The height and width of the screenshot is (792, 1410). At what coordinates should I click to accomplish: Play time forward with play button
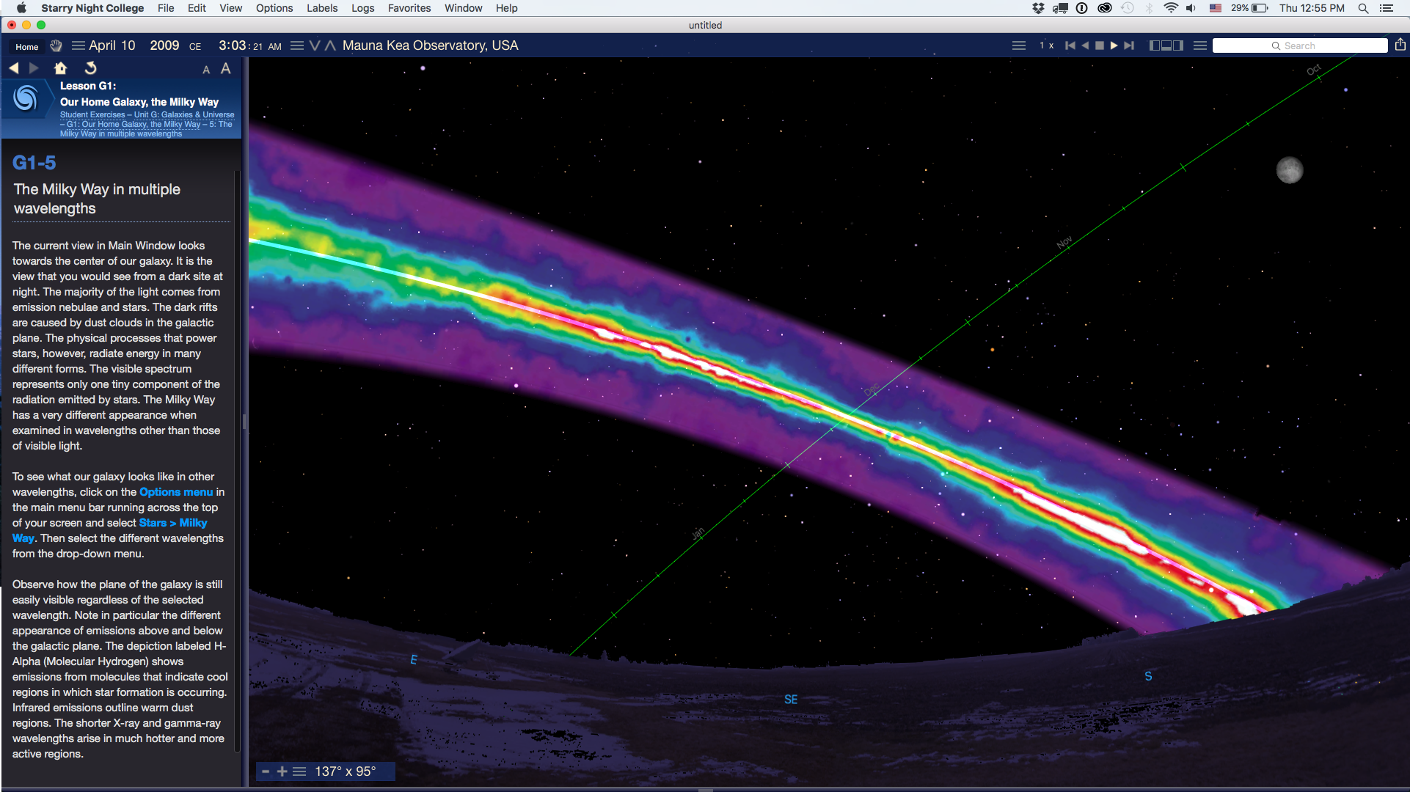(1114, 45)
